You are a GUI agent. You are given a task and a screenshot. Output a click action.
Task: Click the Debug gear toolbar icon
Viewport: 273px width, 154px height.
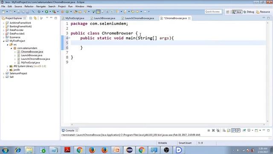click(39, 12)
